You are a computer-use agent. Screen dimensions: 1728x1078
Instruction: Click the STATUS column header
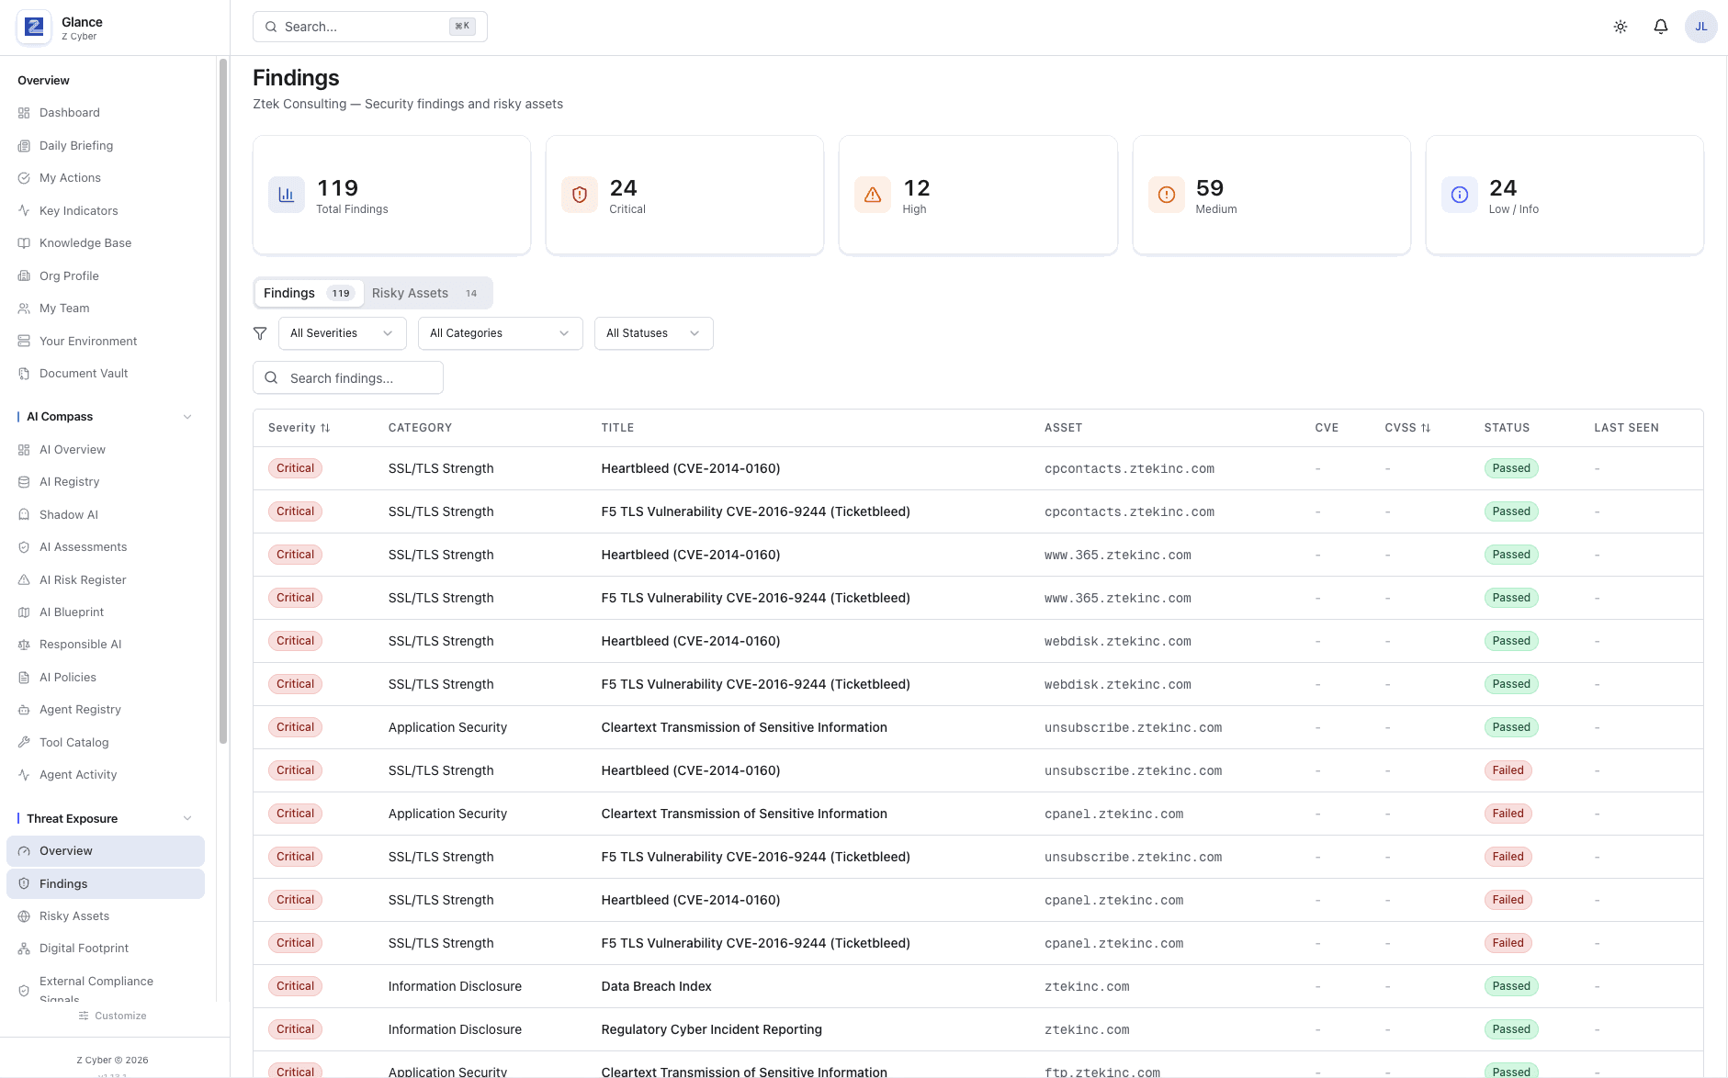(1507, 428)
